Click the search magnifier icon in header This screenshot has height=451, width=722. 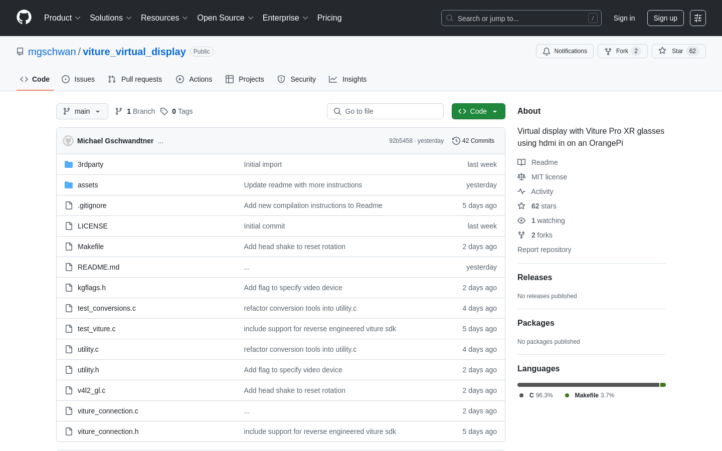[x=450, y=18]
